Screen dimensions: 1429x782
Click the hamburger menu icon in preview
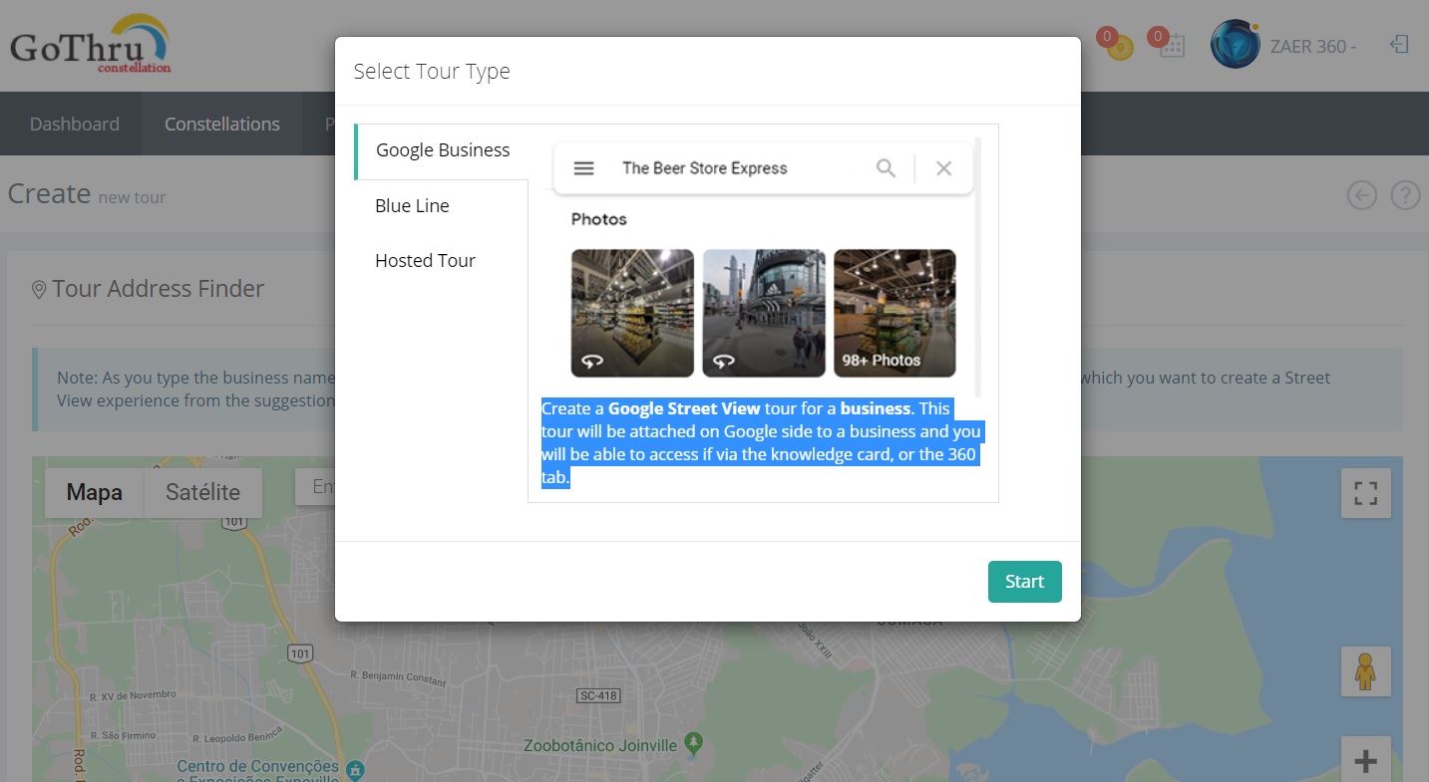click(x=584, y=168)
